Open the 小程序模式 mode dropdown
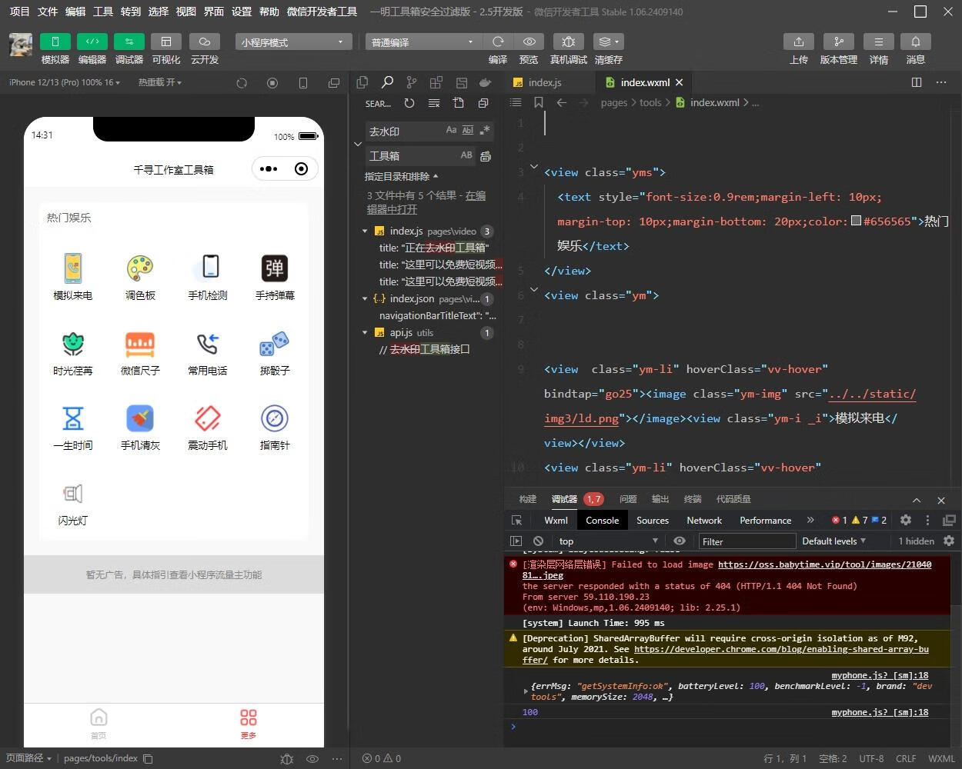This screenshot has height=769, width=962. click(293, 42)
